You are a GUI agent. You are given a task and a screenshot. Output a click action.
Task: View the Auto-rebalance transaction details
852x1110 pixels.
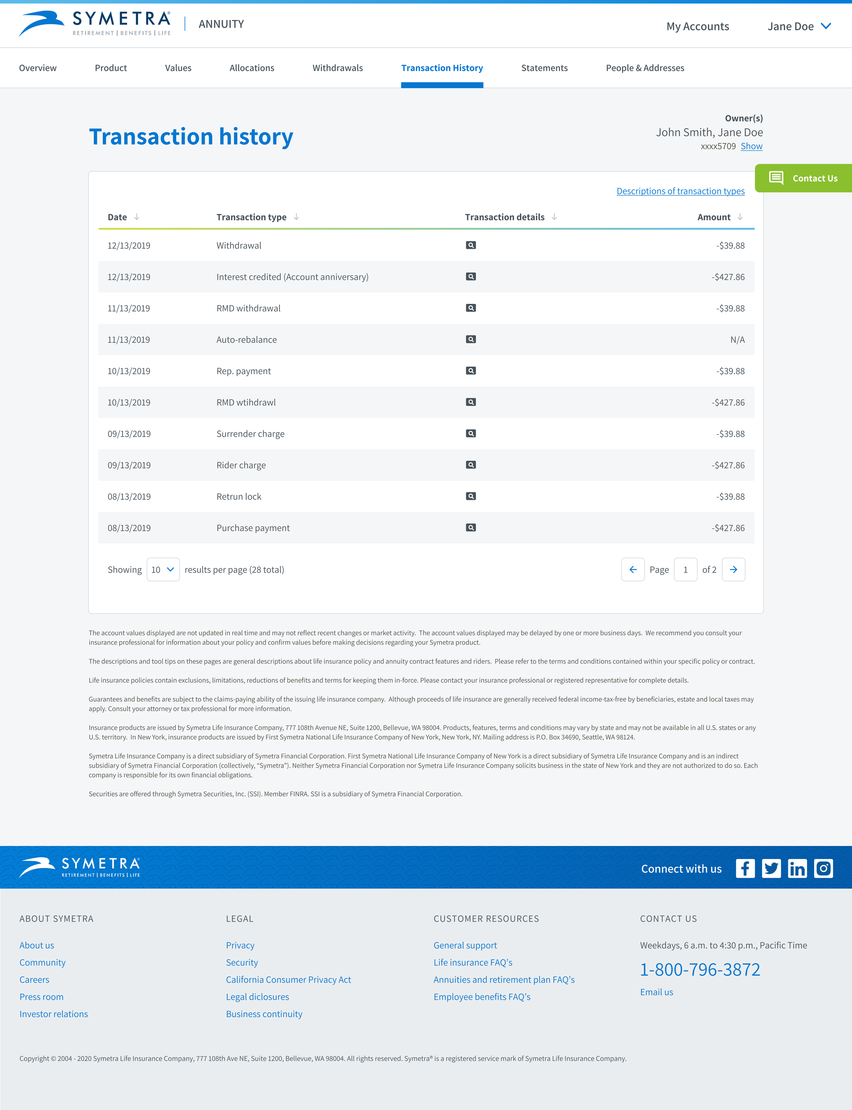point(471,339)
